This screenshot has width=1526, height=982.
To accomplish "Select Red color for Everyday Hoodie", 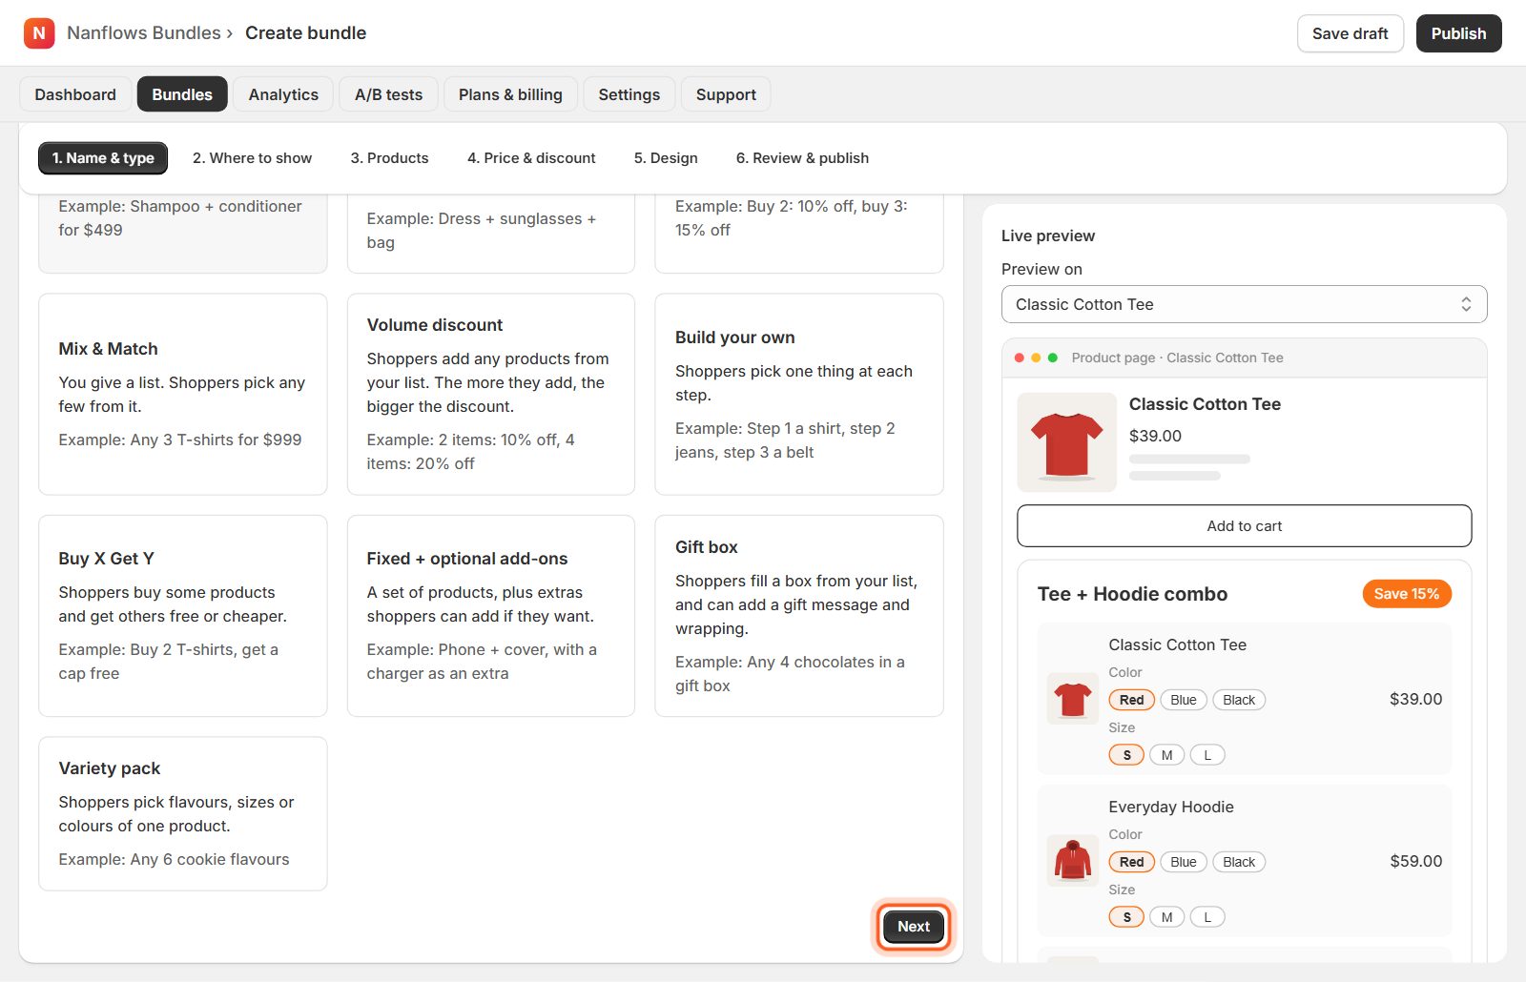I will coord(1132,862).
